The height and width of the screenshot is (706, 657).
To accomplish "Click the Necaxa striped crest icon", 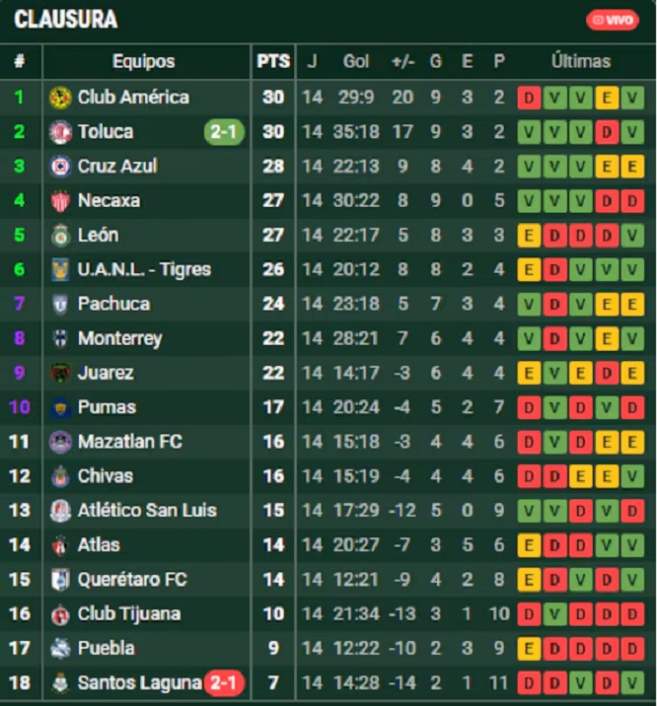I will pyautogui.click(x=60, y=201).
